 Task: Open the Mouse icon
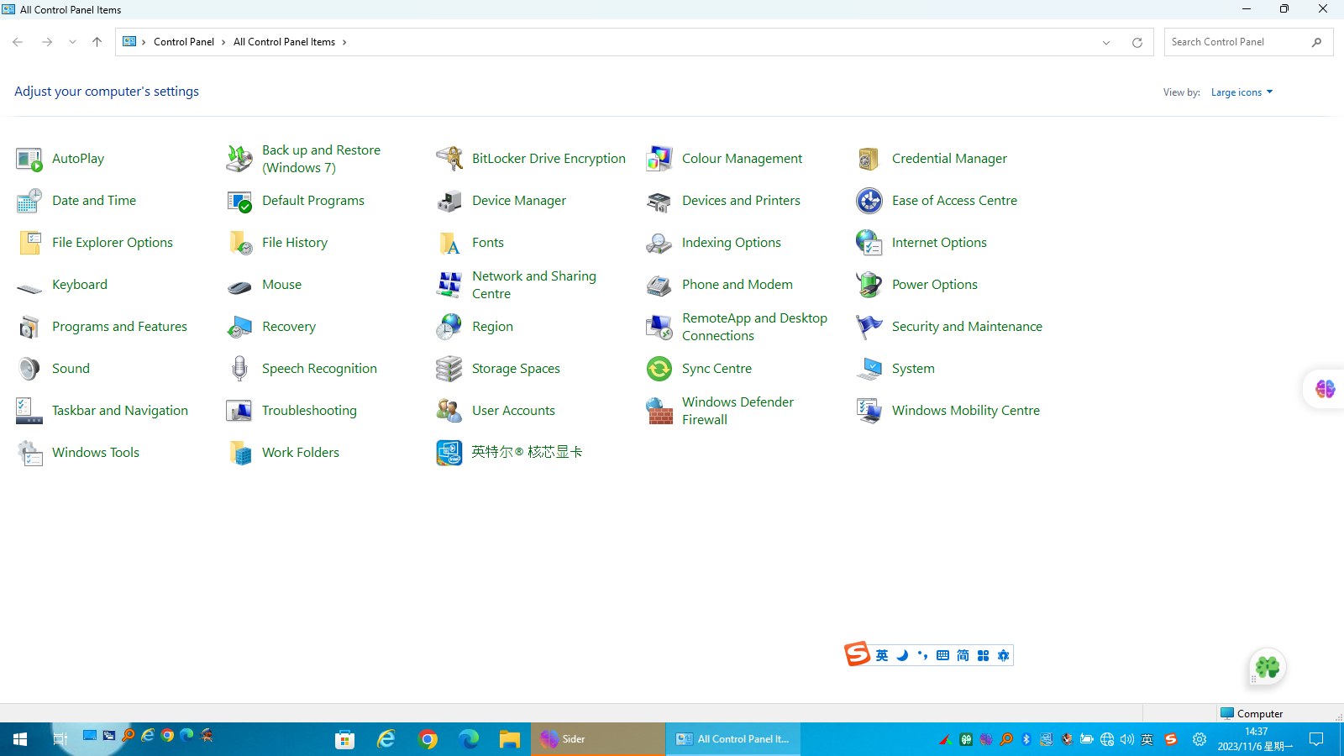tap(239, 287)
